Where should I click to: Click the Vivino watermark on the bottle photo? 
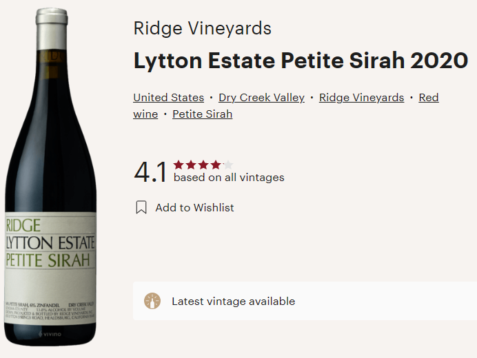50,335
